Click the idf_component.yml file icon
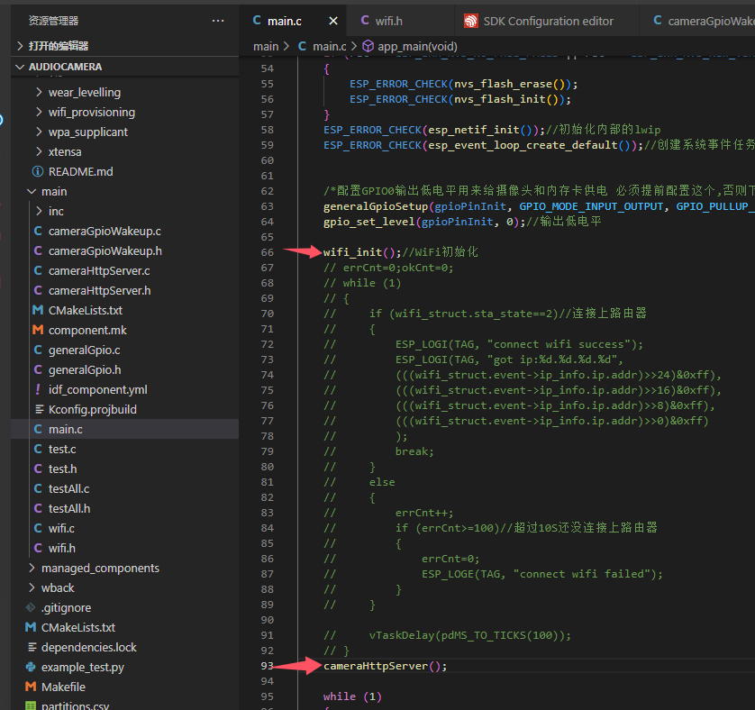 pos(38,389)
